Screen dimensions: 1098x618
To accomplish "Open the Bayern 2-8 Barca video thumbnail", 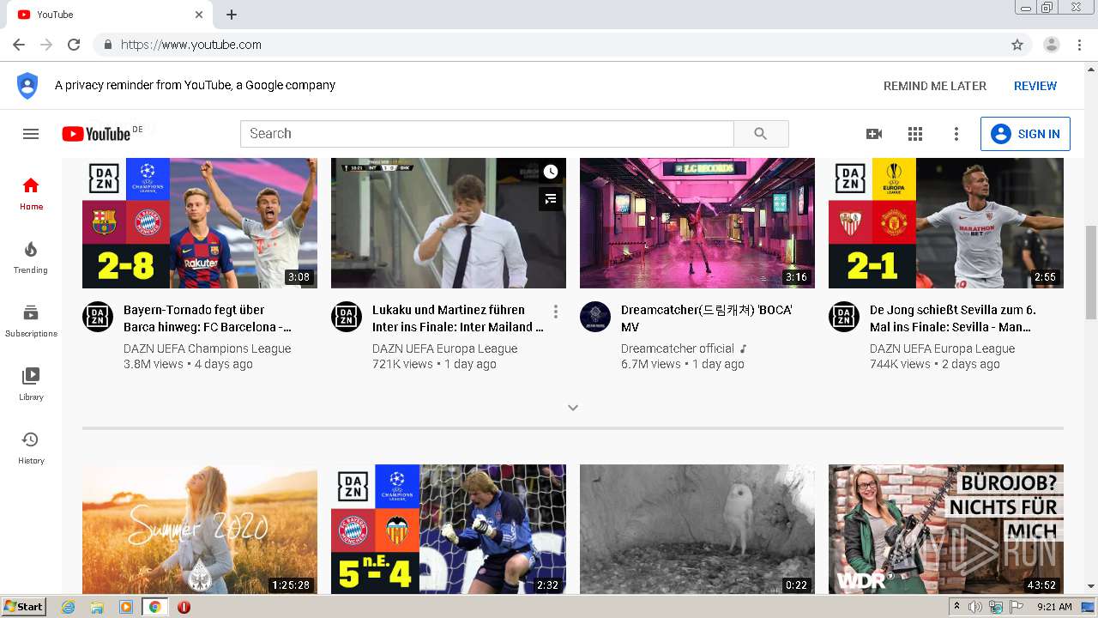I will point(200,223).
